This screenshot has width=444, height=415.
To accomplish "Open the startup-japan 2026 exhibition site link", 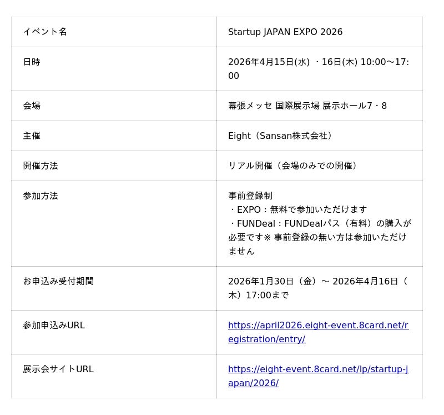I will (x=318, y=369).
